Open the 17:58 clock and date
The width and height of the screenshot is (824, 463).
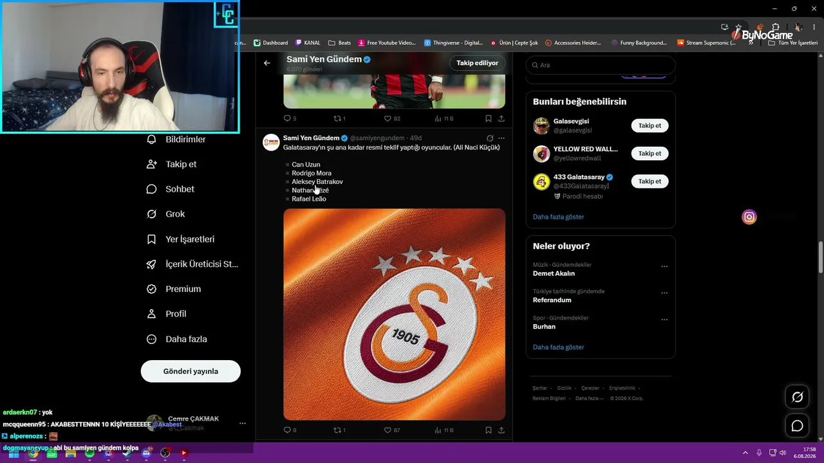tap(805, 453)
